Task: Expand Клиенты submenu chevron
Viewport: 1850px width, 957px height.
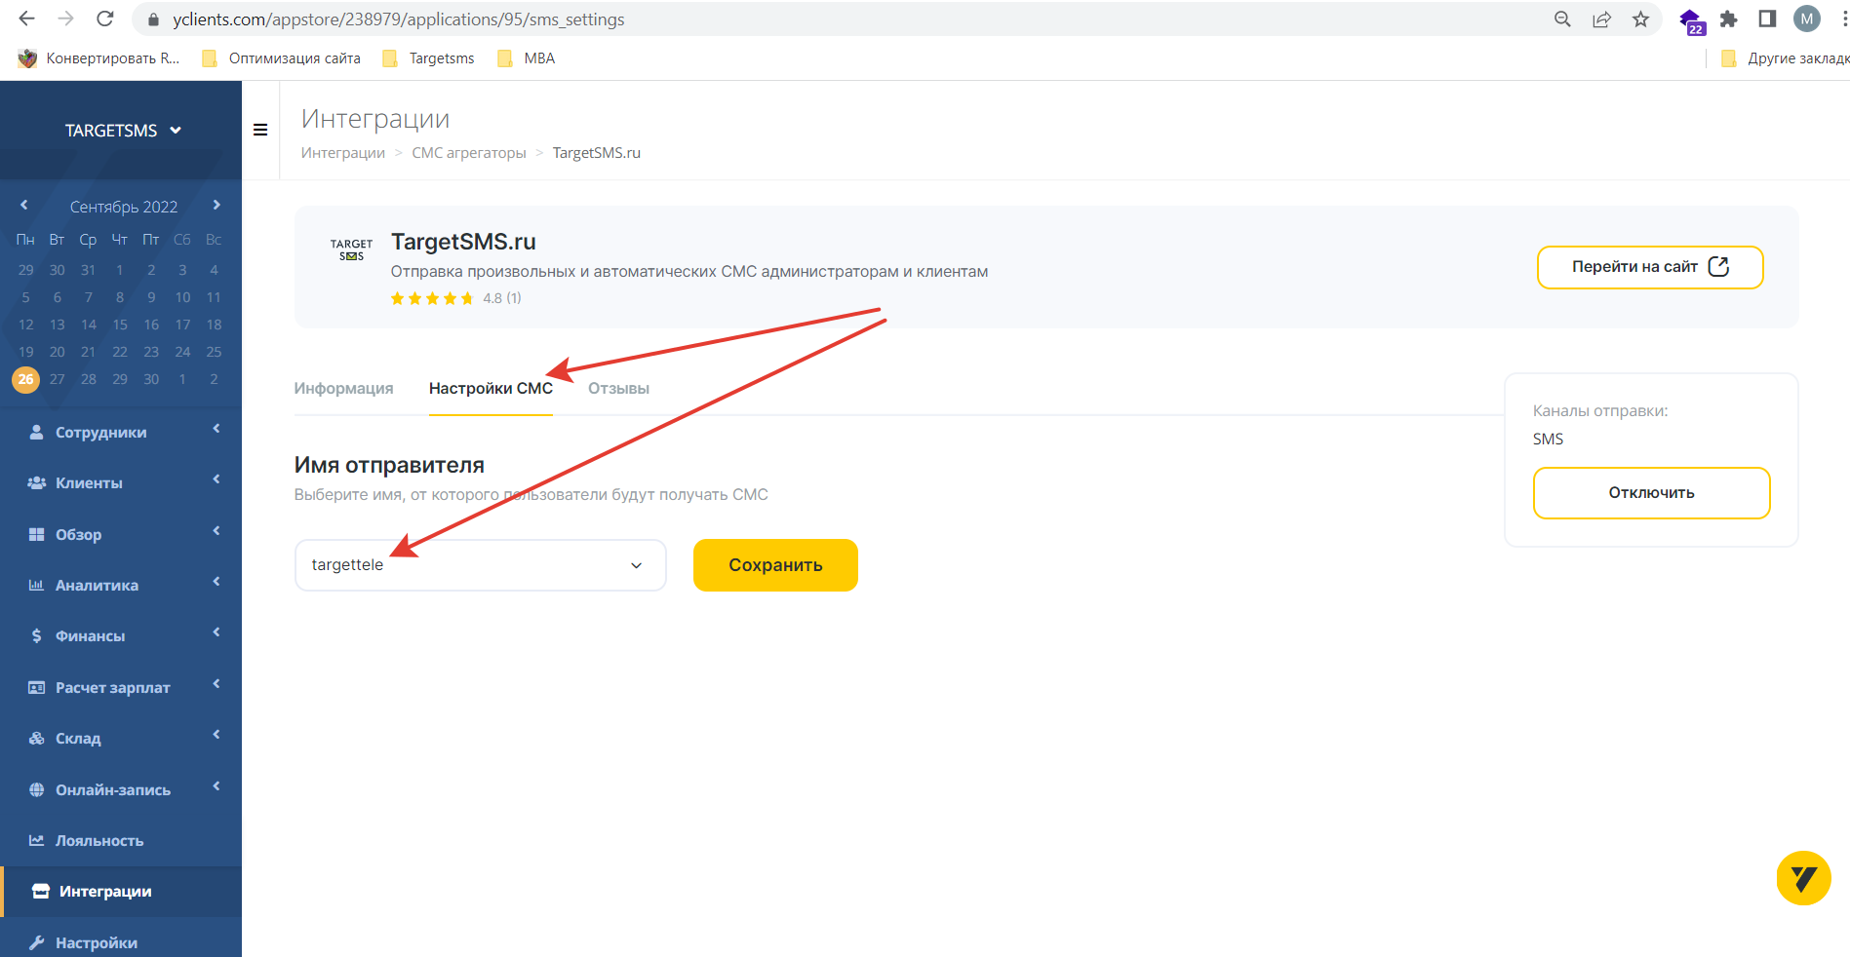Action: pos(216,479)
